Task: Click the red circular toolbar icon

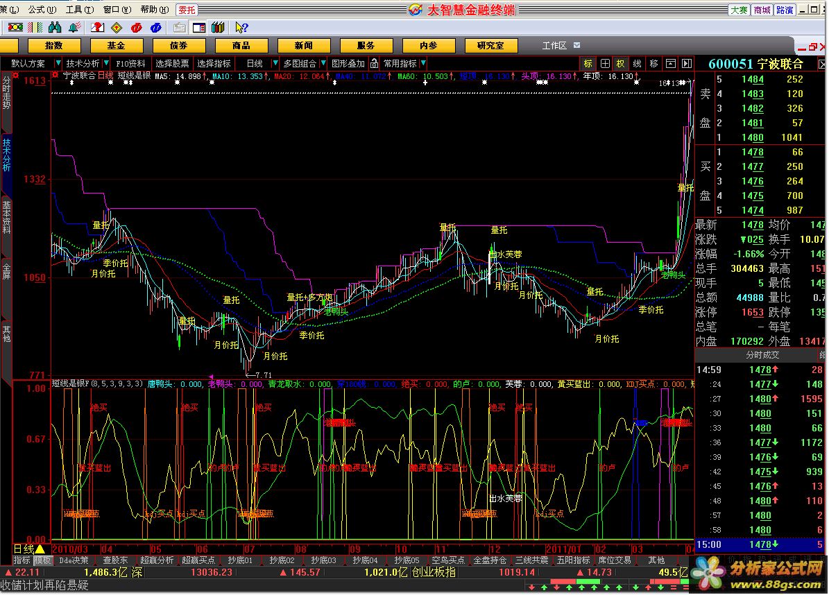Action: point(137,27)
